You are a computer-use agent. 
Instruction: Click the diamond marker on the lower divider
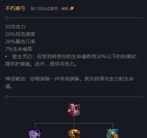click(x=6, y=97)
